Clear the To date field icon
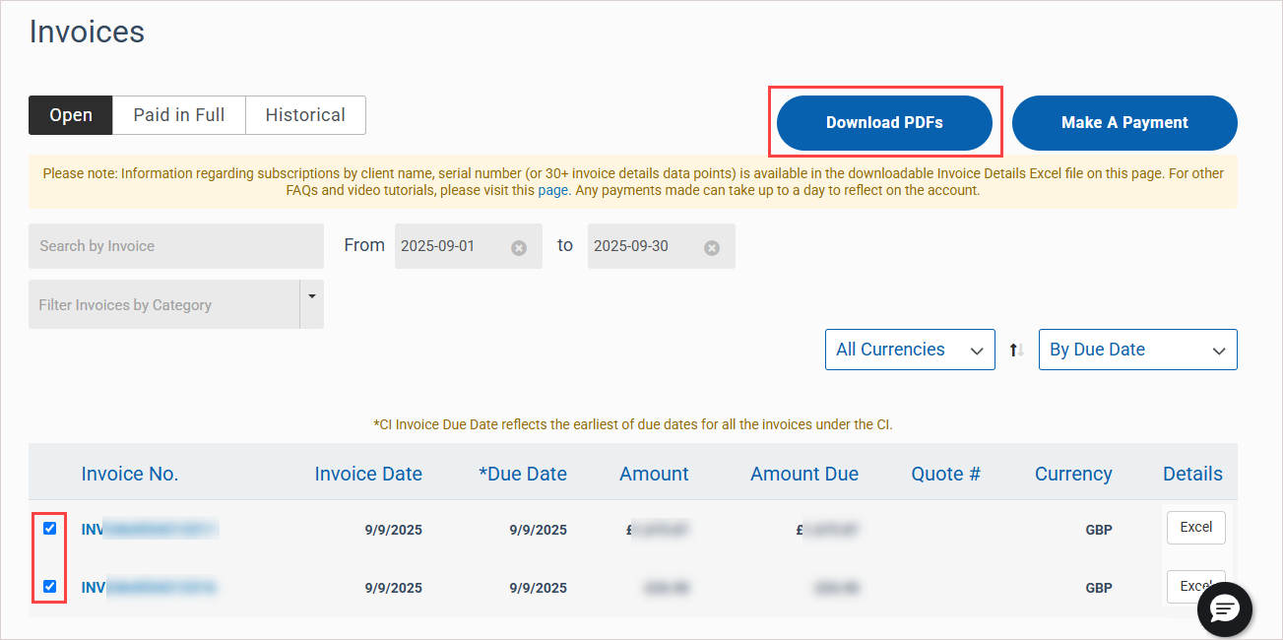The image size is (1283, 640). [x=712, y=248]
